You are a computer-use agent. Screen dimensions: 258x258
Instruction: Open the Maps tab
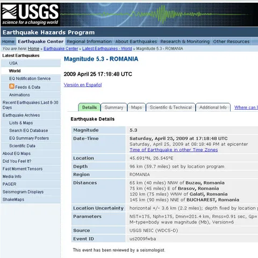[x=137, y=107]
